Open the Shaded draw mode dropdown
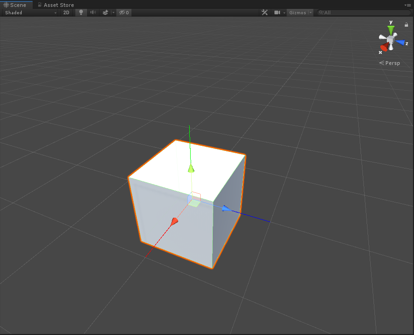The image size is (414, 335). (x=31, y=13)
